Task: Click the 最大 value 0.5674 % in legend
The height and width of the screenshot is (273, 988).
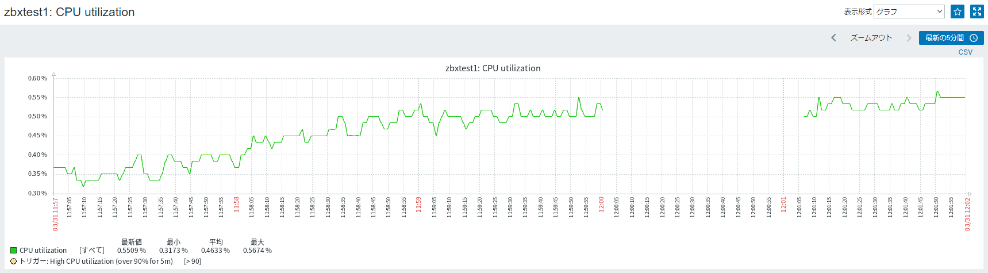Action: tap(257, 251)
